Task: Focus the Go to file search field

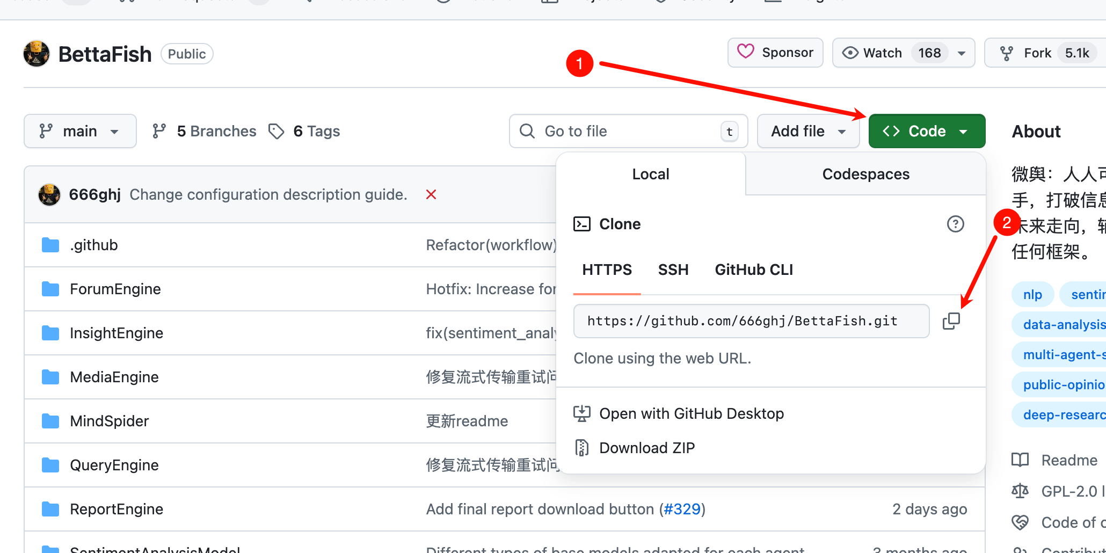Action: (628, 131)
